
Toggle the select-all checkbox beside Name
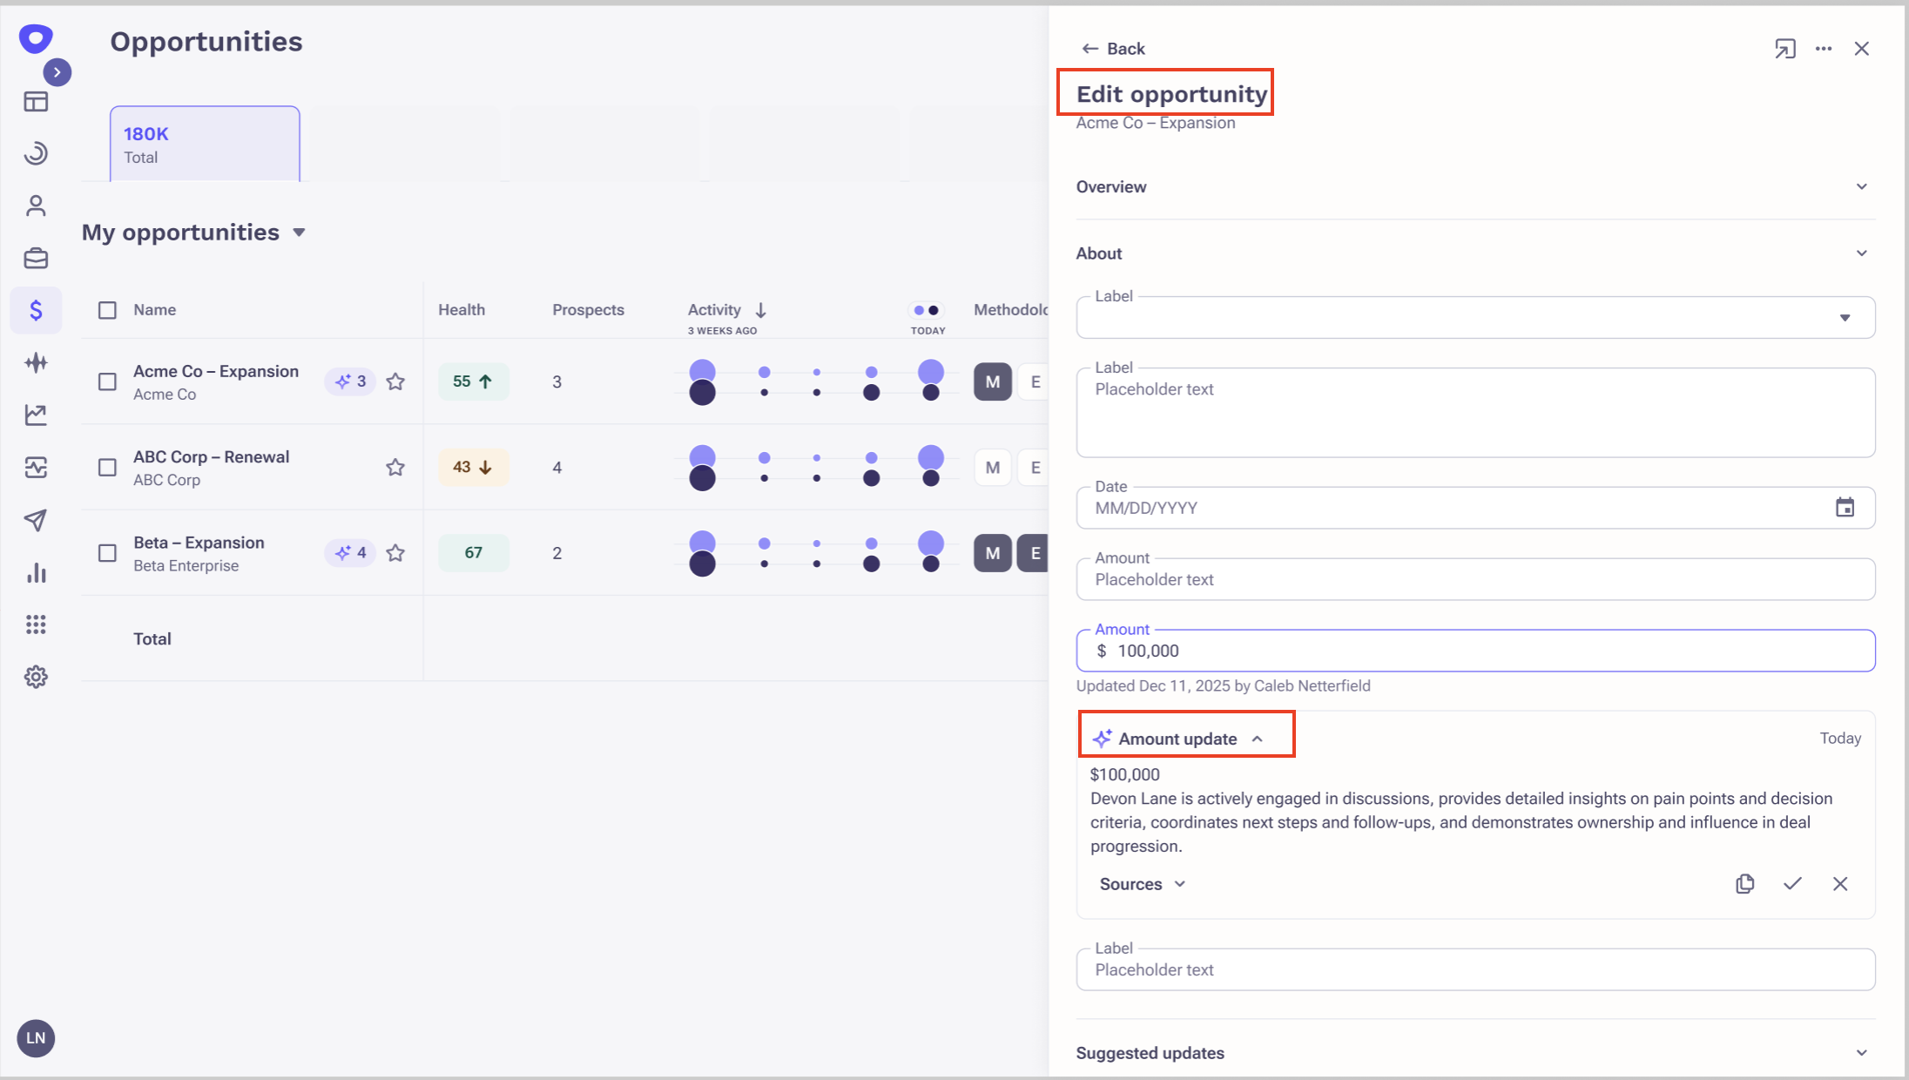coord(107,310)
